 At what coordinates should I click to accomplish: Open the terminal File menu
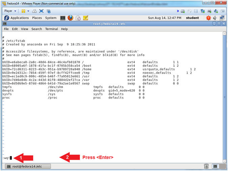point(6,29)
